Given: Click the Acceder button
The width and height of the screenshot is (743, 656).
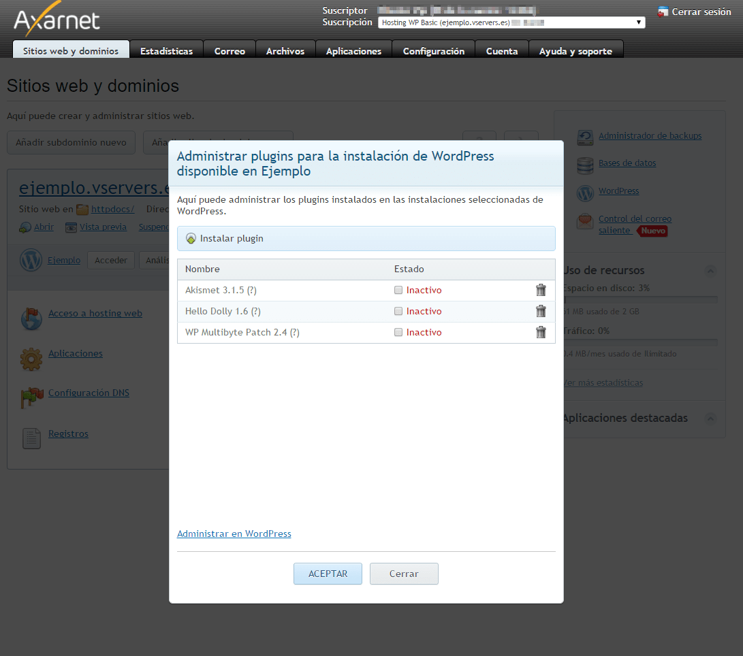Looking at the screenshot, I should point(111,260).
